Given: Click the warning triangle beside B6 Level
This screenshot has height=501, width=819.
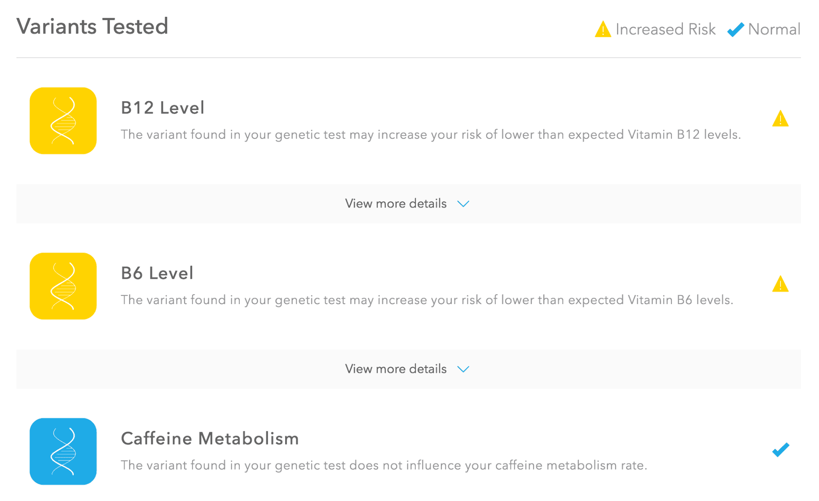Looking at the screenshot, I should click(x=780, y=284).
